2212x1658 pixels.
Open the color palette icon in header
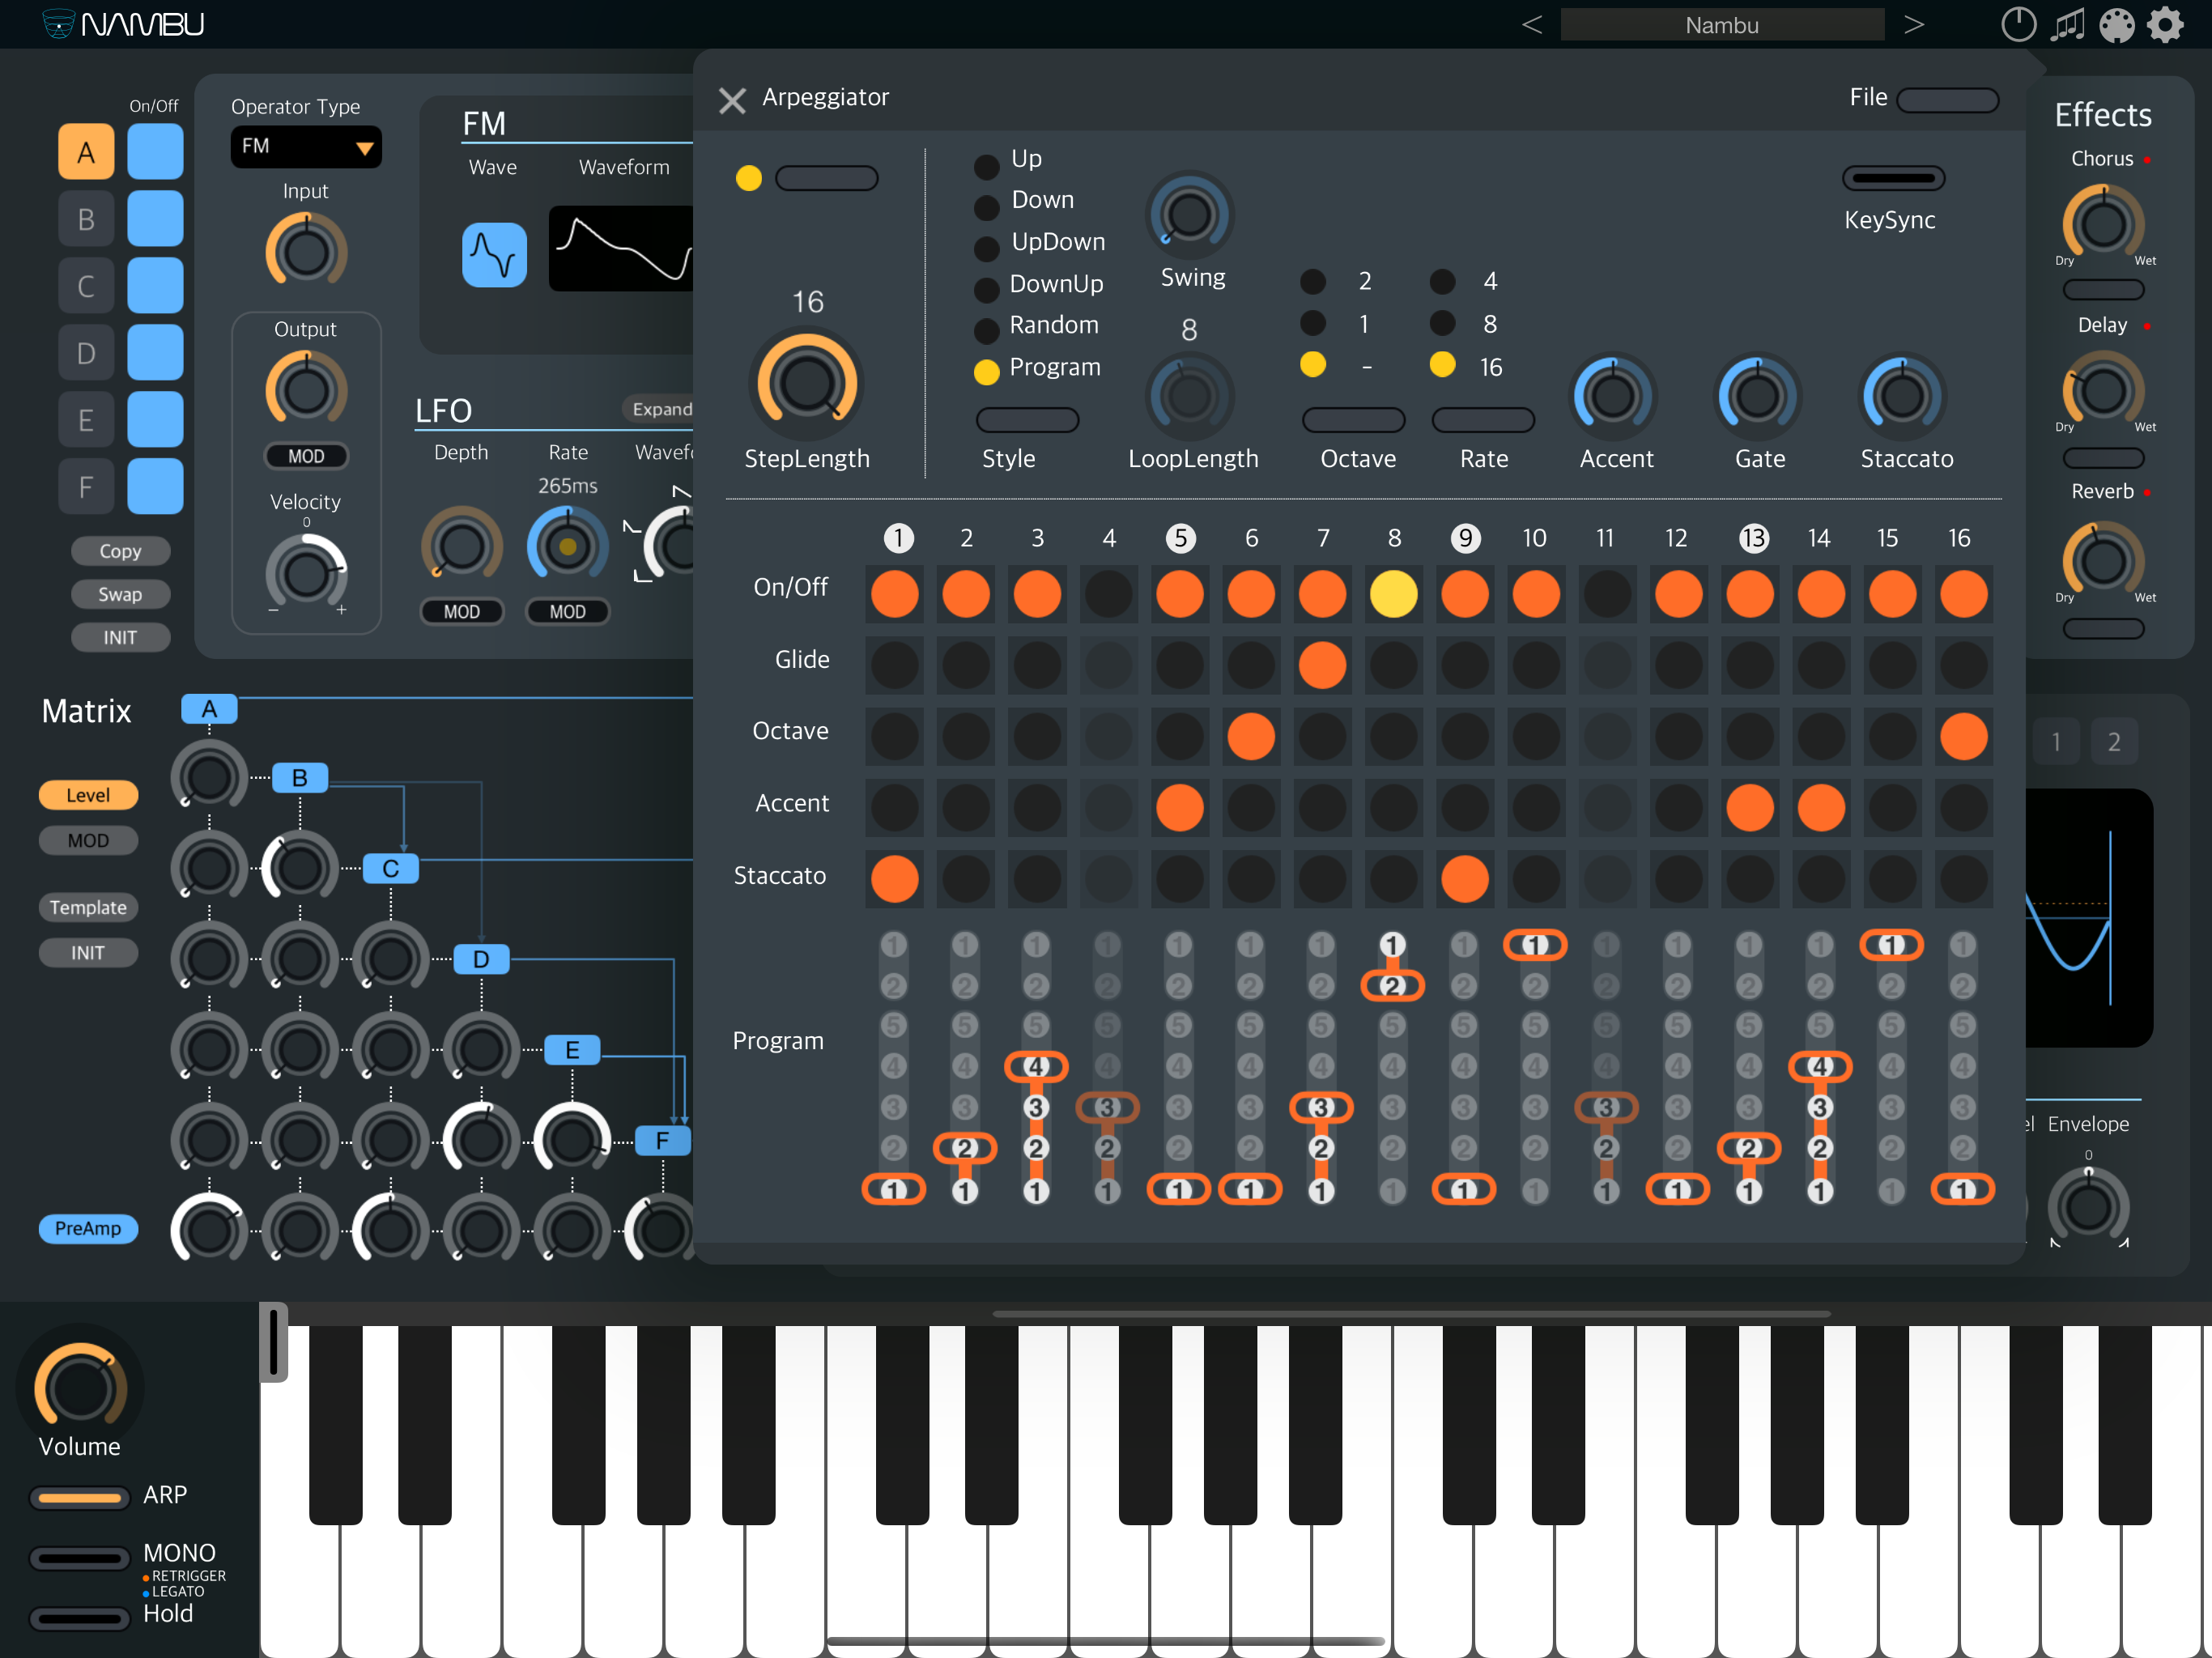pyautogui.click(x=2116, y=25)
